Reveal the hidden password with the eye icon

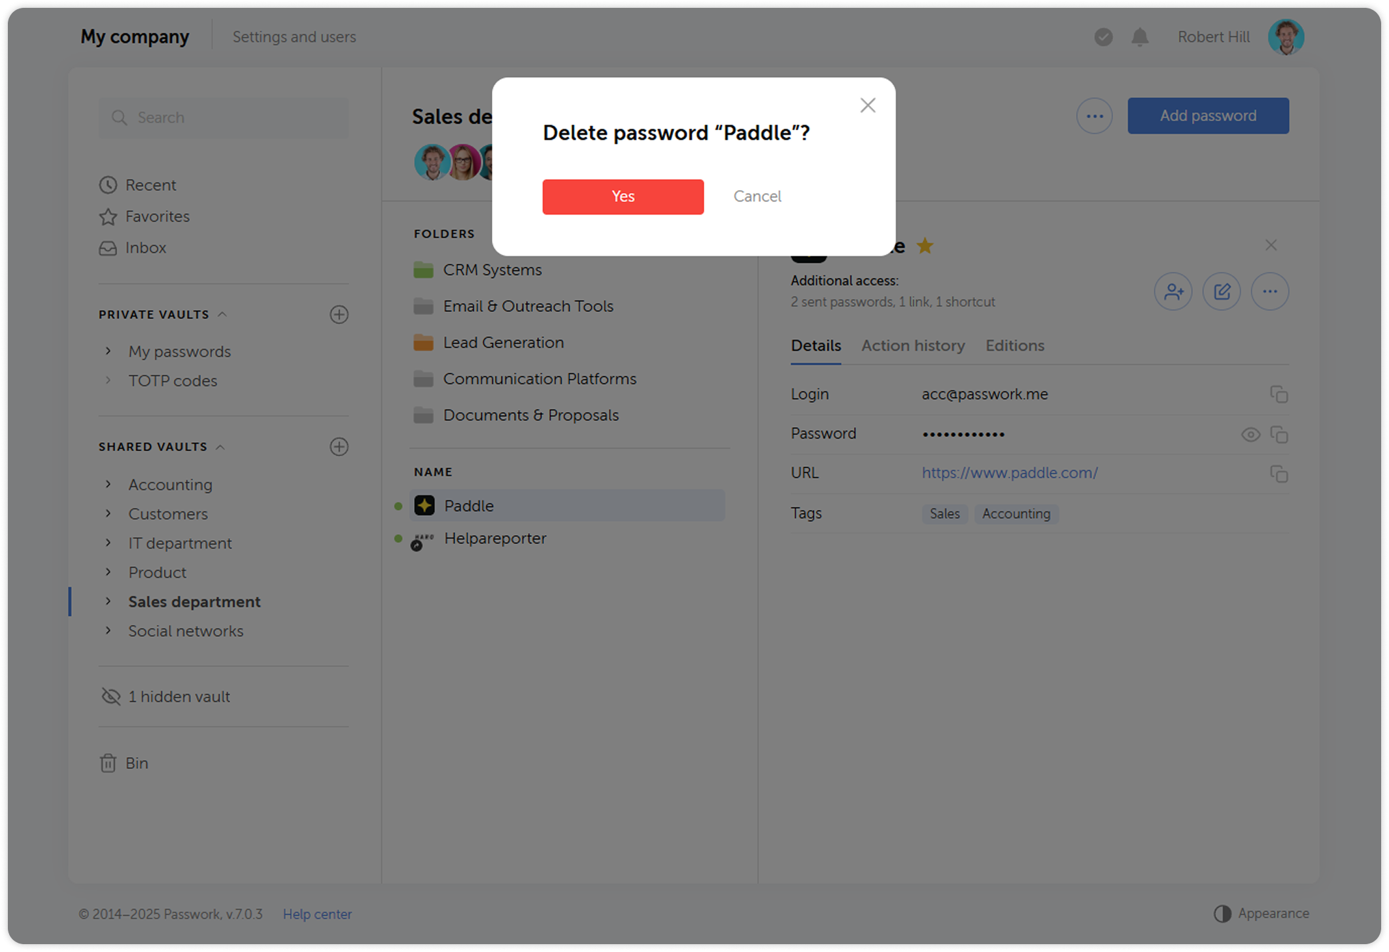1250,434
